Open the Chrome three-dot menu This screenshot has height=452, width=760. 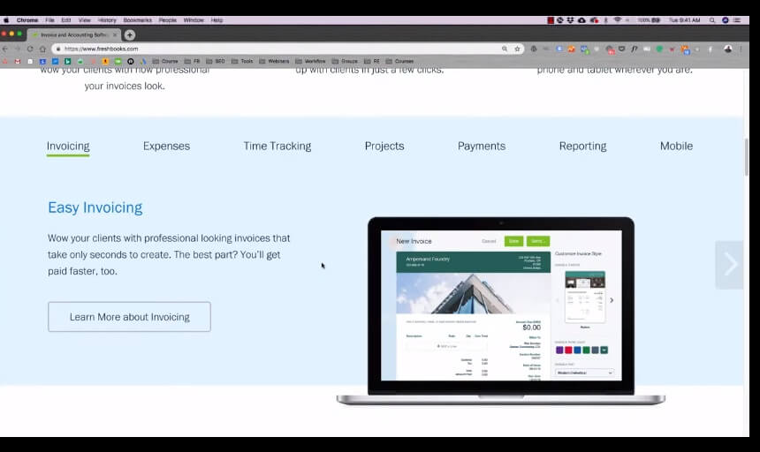tap(741, 49)
